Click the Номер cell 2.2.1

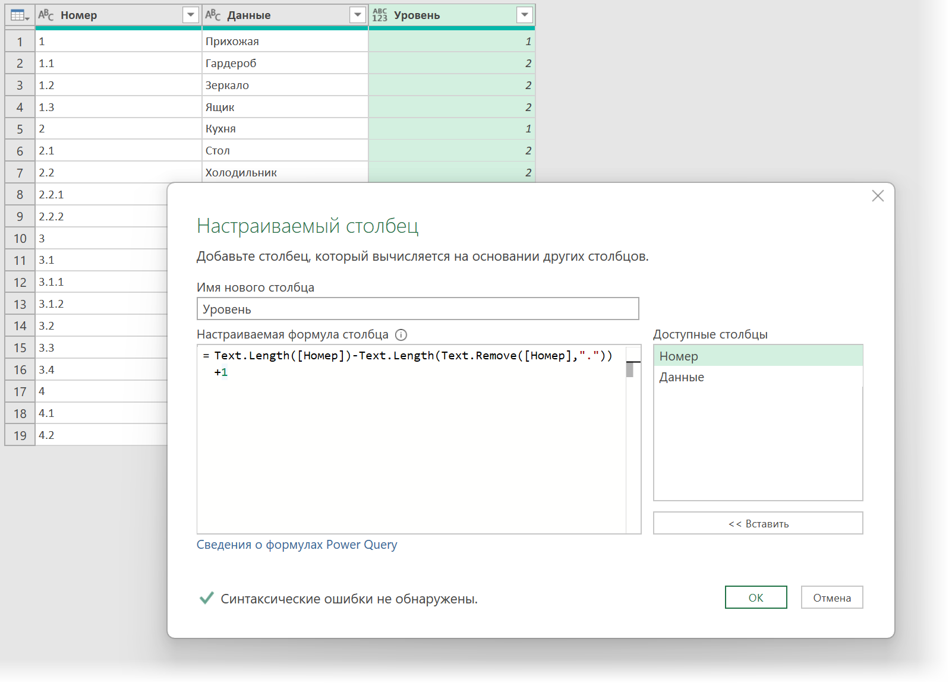[x=102, y=194]
